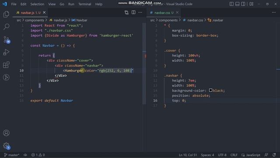Place cursor on 'export default Navbar' line
This screenshot has height=158, width=280.
click(52, 101)
